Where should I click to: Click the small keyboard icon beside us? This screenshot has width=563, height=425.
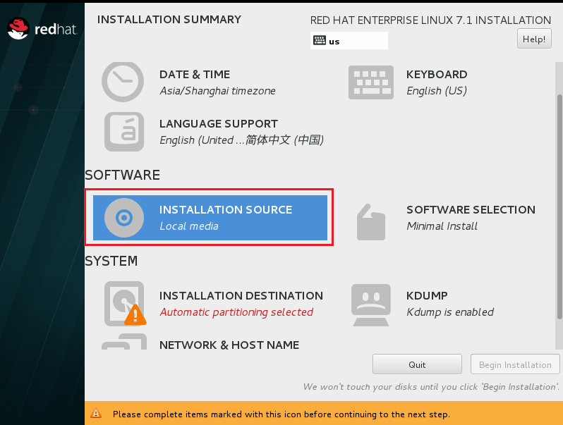coord(319,40)
